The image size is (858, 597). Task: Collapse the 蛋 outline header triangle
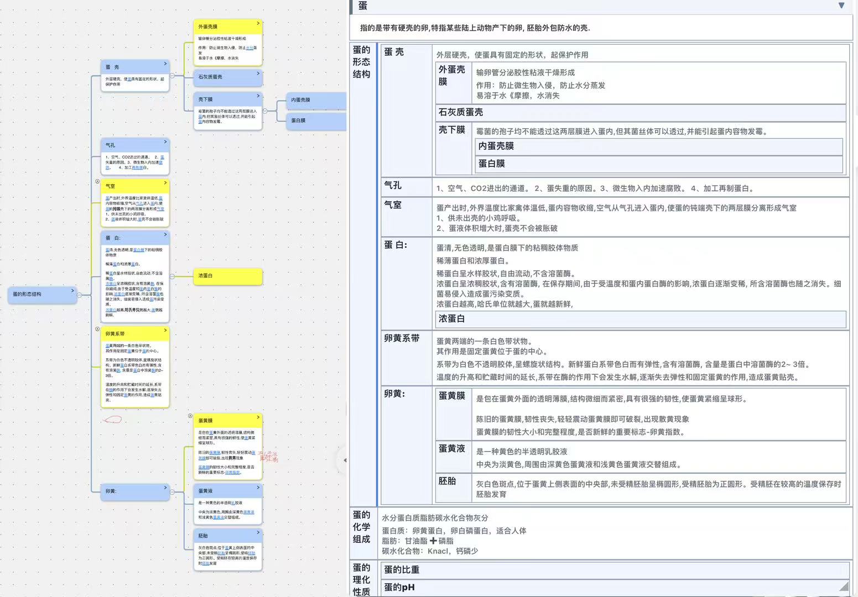(841, 6)
